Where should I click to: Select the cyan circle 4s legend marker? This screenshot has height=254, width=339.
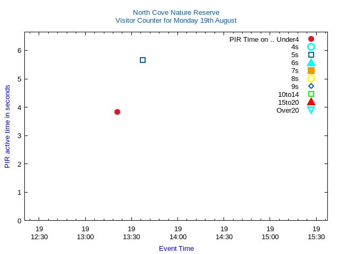[x=311, y=47]
